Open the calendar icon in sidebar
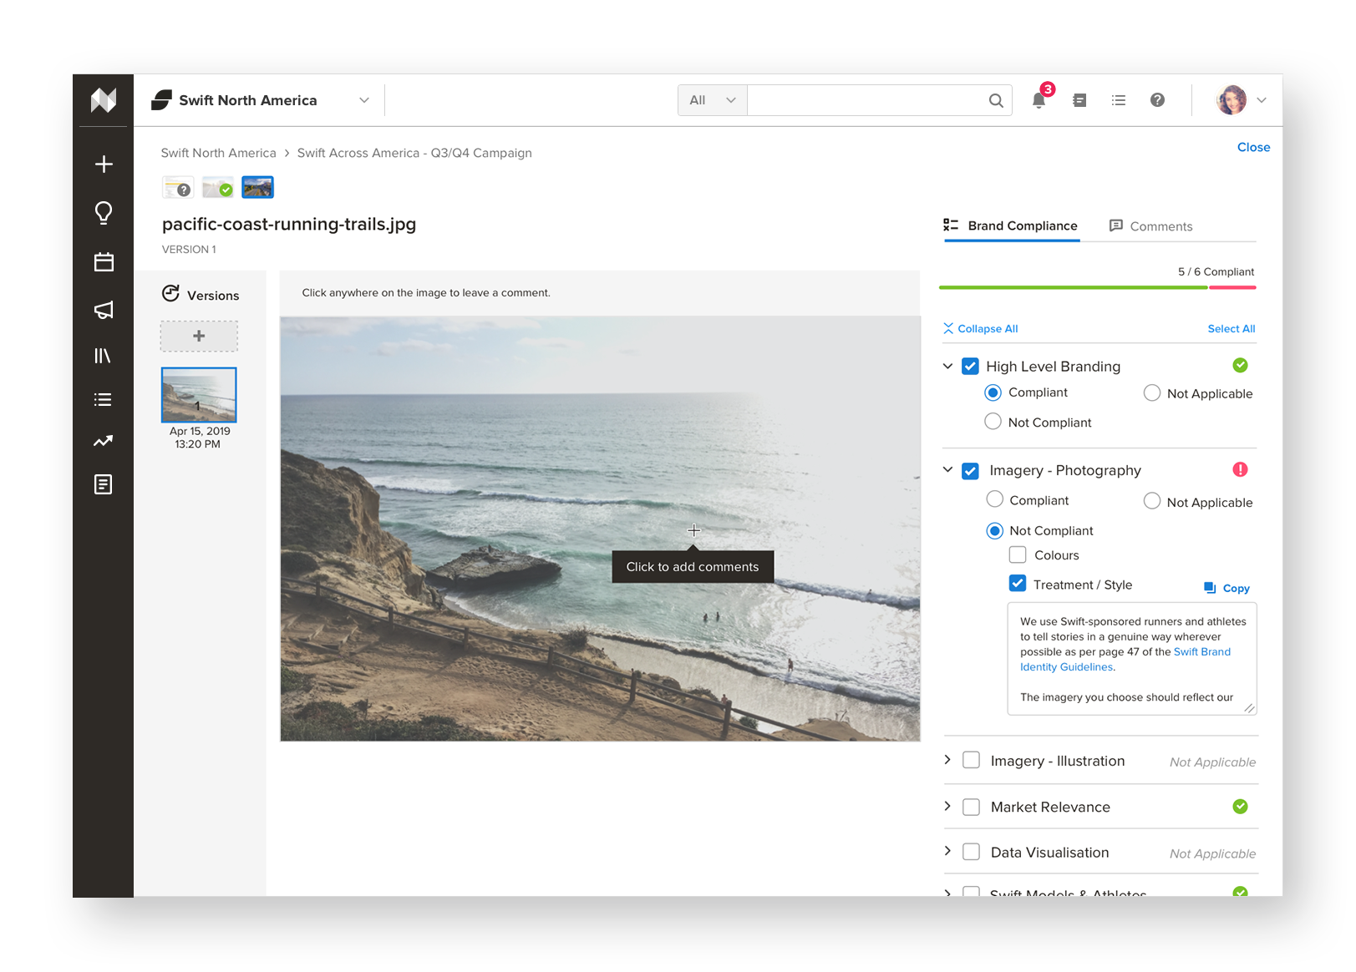This screenshot has width=1356, height=972. coord(104,262)
